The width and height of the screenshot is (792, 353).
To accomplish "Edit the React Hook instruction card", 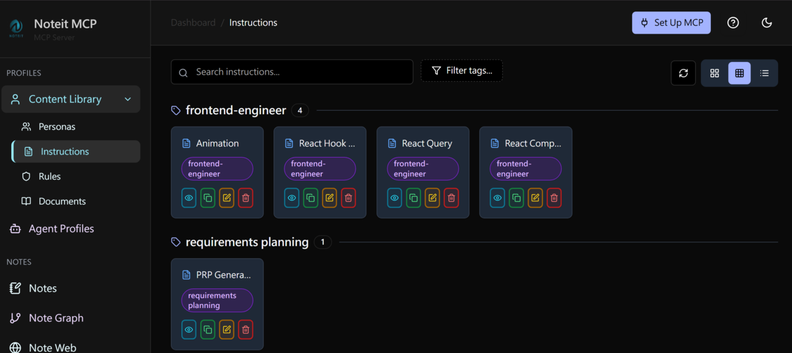I will 329,198.
